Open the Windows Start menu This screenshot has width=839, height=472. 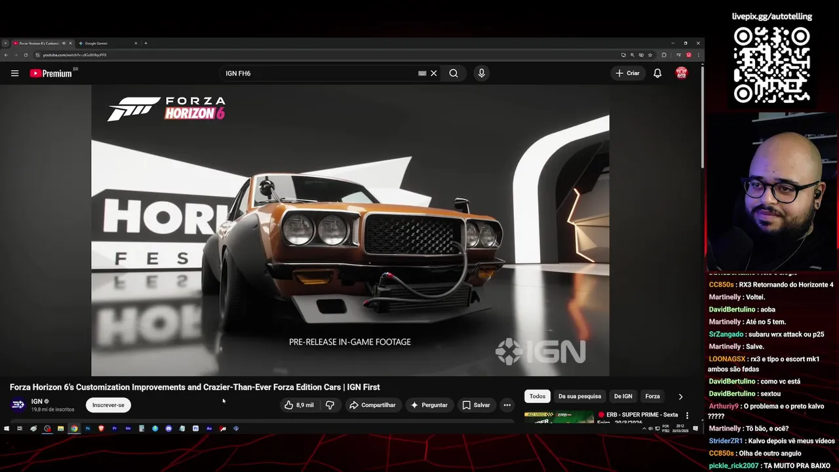(x=6, y=429)
